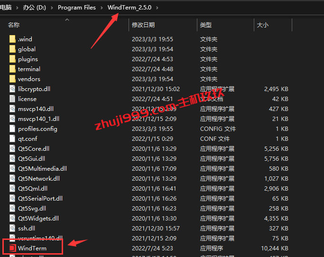Screen dimensions: 324x257
Task: Expand breadcrumb chevron after Program Files
Action: (x=102, y=8)
